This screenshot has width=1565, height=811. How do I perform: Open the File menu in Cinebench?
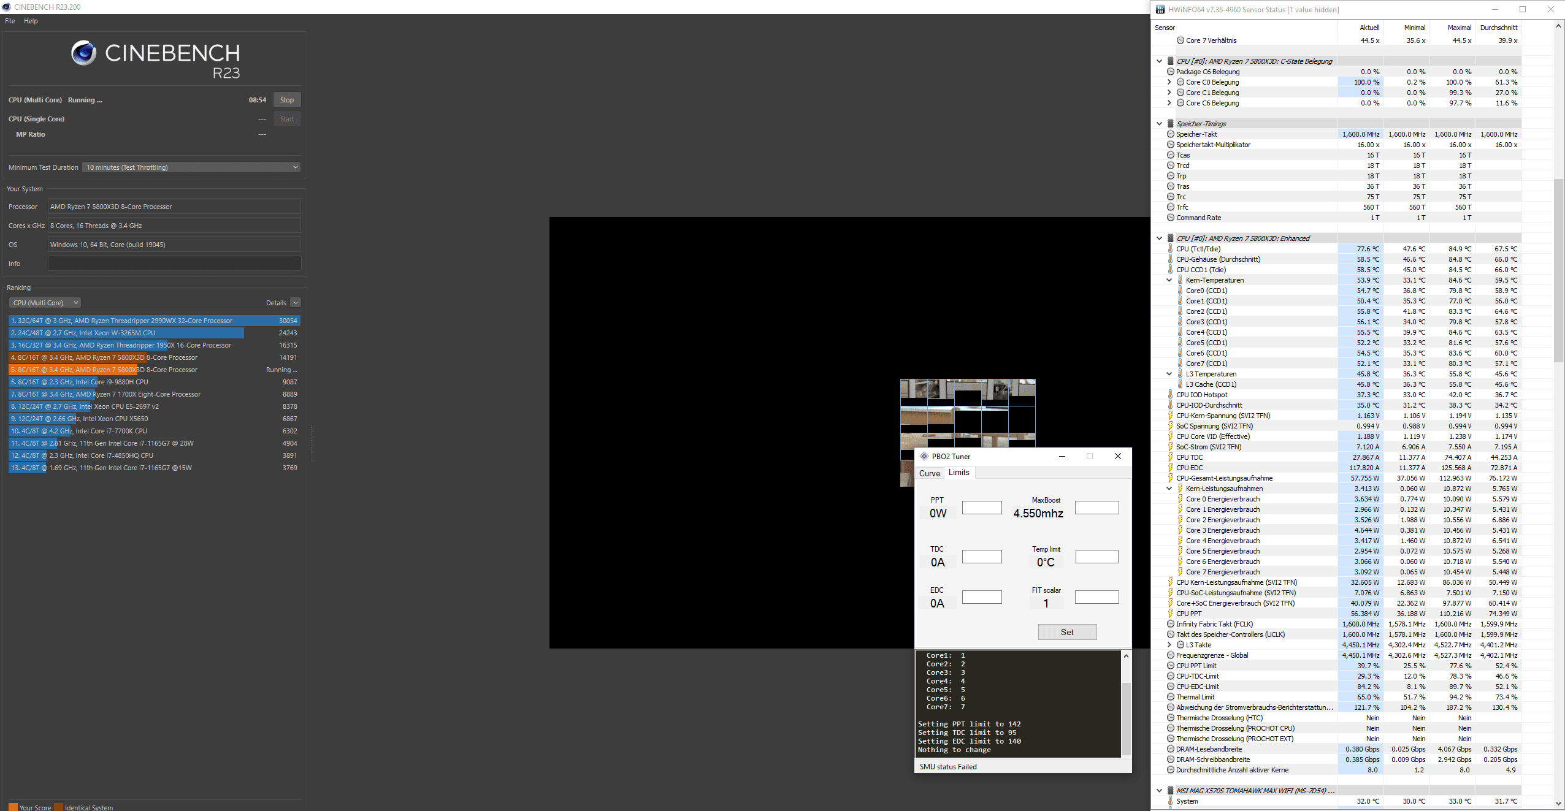[10, 21]
